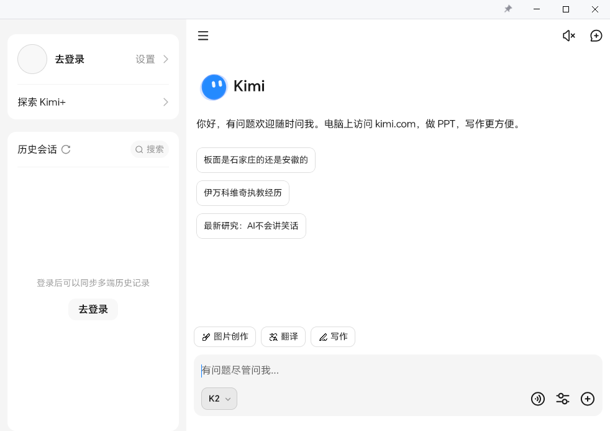
Task: Select suggestion 最新研究：AI不会讲笑话
Action: pyautogui.click(x=251, y=226)
